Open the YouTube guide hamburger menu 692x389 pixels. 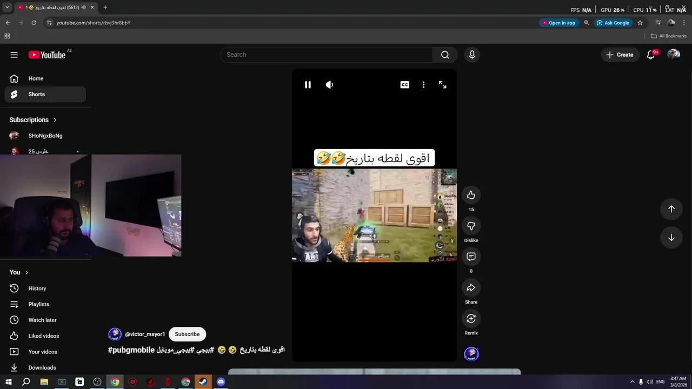(14, 55)
